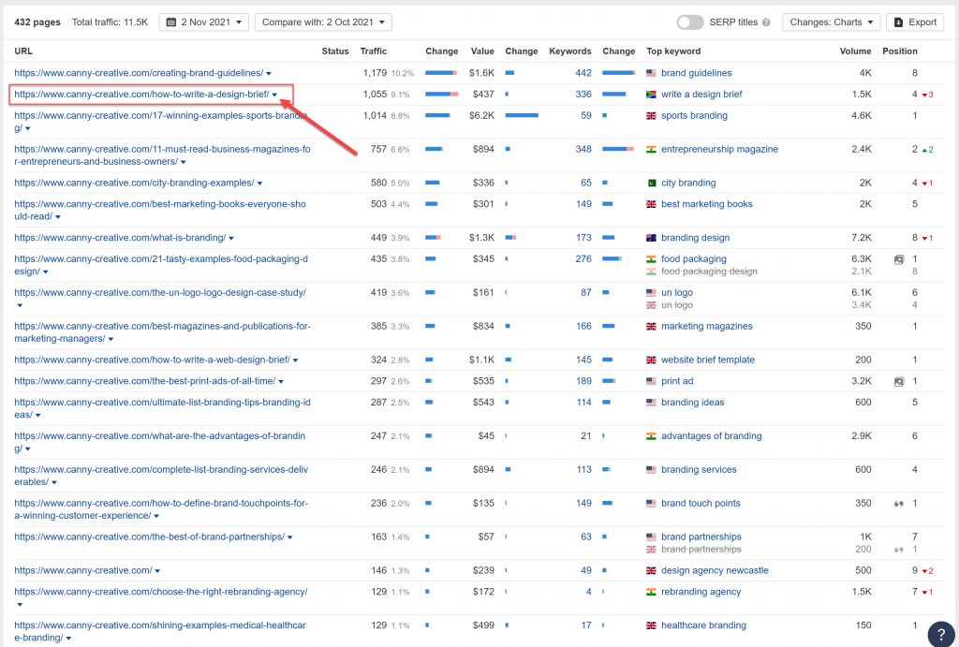
Task: Sort by the Keywords column header
Action: (x=570, y=51)
